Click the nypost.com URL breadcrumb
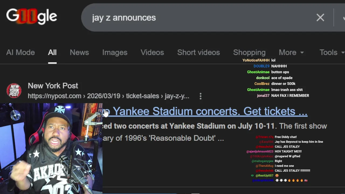Screen dimensions: 345x194 click(108, 96)
